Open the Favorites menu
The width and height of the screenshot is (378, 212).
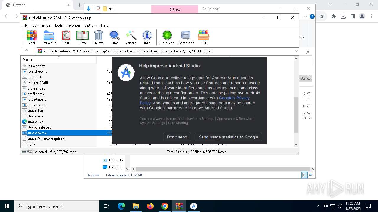pos(73,25)
